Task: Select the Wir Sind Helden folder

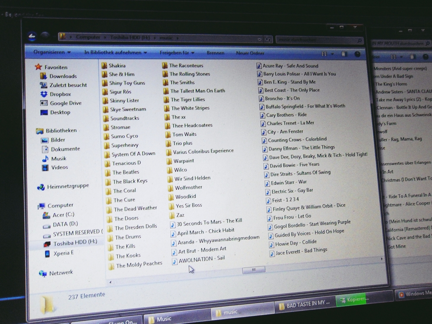Action: (189, 178)
